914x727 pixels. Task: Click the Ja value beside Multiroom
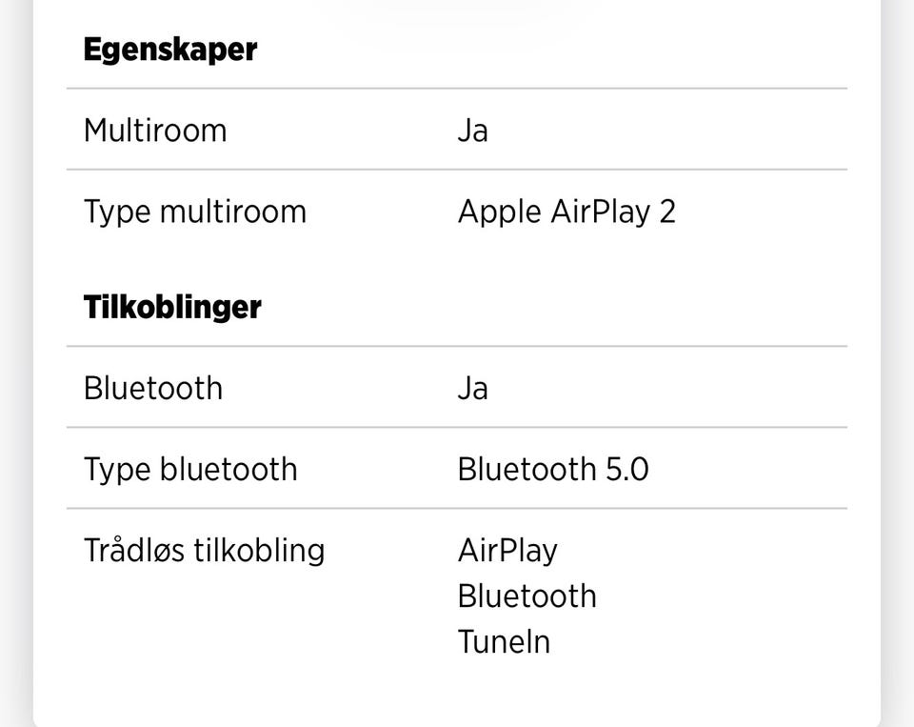pos(472,131)
